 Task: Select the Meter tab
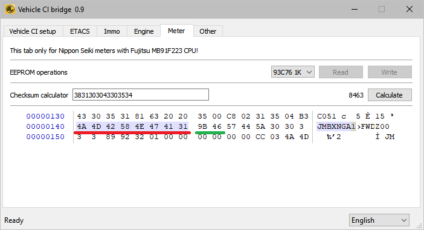(176, 31)
